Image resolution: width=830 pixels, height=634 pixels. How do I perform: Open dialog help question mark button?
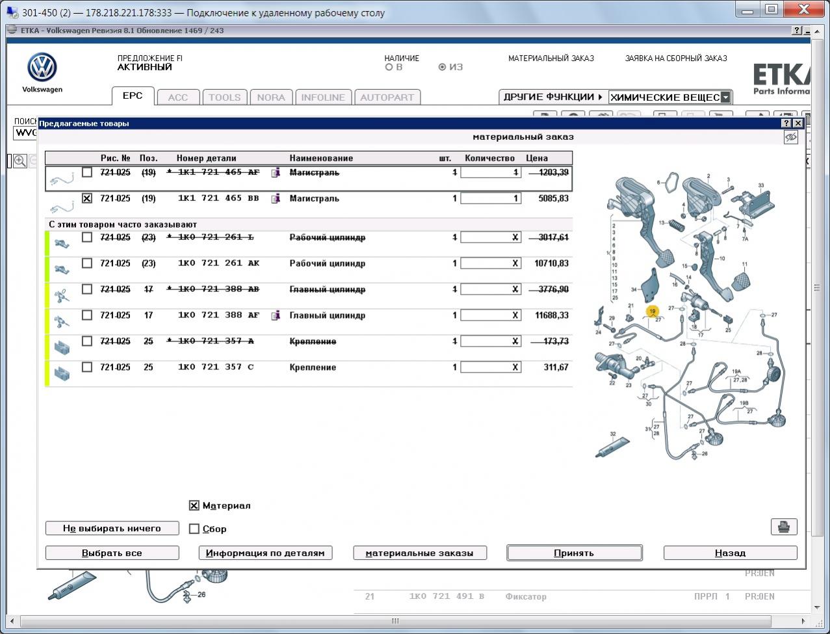(786, 123)
